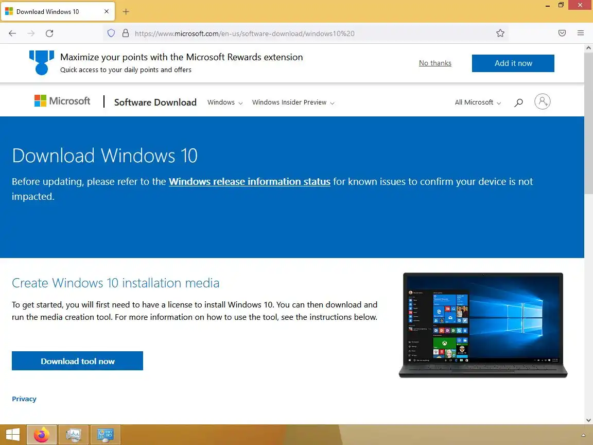Viewport: 593px width, 445px height.
Task: Click the Add it now button
Action: point(513,63)
